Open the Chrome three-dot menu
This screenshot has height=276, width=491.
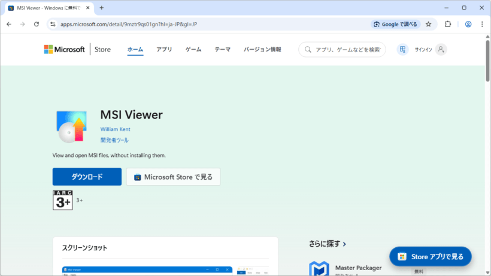point(482,24)
